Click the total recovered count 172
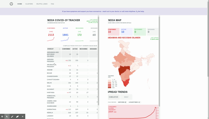 click(x=79, y=35)
